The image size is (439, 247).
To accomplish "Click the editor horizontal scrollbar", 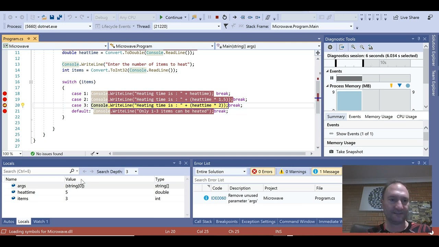I will point(209,154).
